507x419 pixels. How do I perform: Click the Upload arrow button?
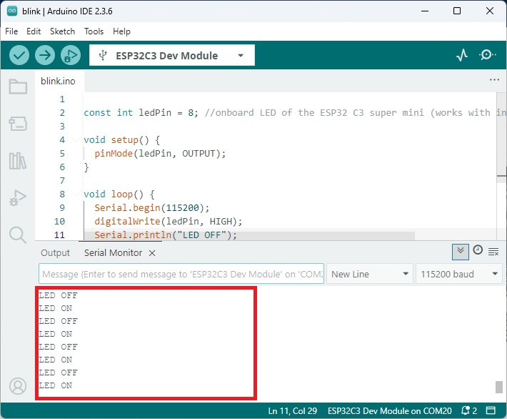click(45, 55)
